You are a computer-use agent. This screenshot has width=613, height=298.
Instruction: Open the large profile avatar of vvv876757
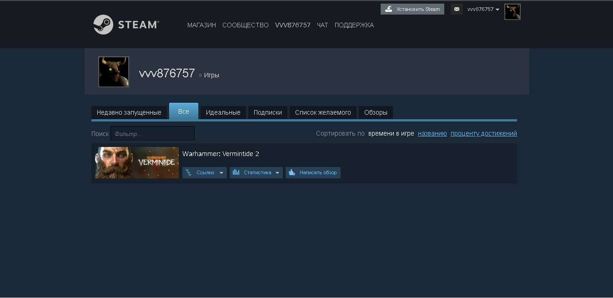point(114,72)
